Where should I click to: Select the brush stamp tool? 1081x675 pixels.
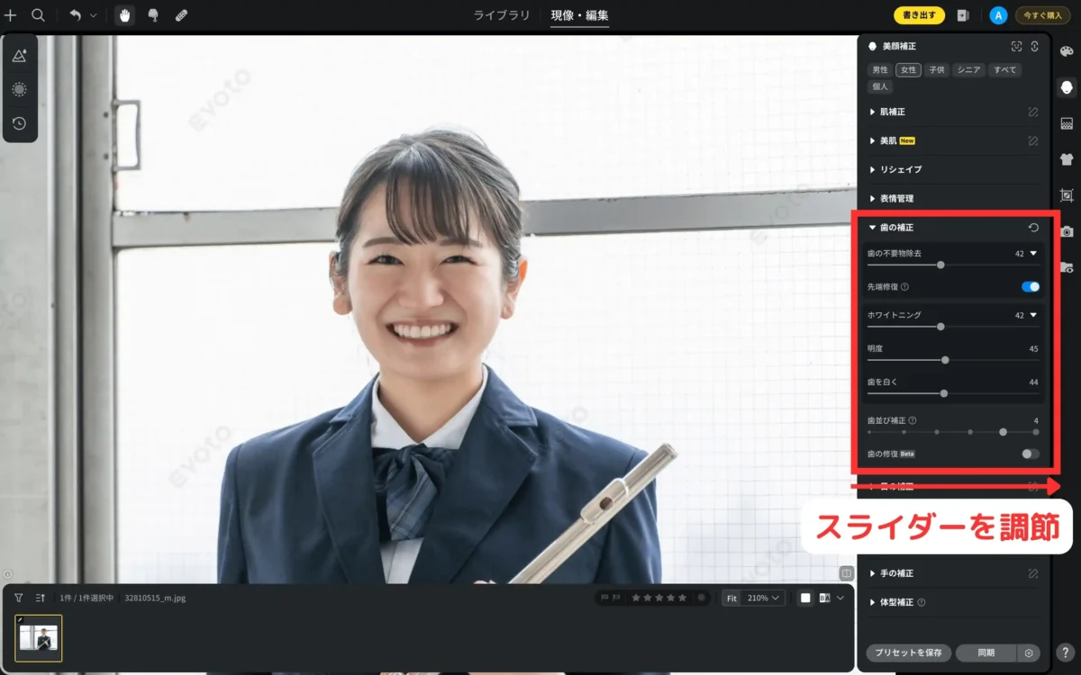click(x=153, y=15)
